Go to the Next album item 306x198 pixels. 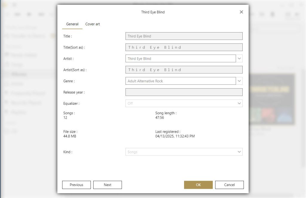[108, 185]
